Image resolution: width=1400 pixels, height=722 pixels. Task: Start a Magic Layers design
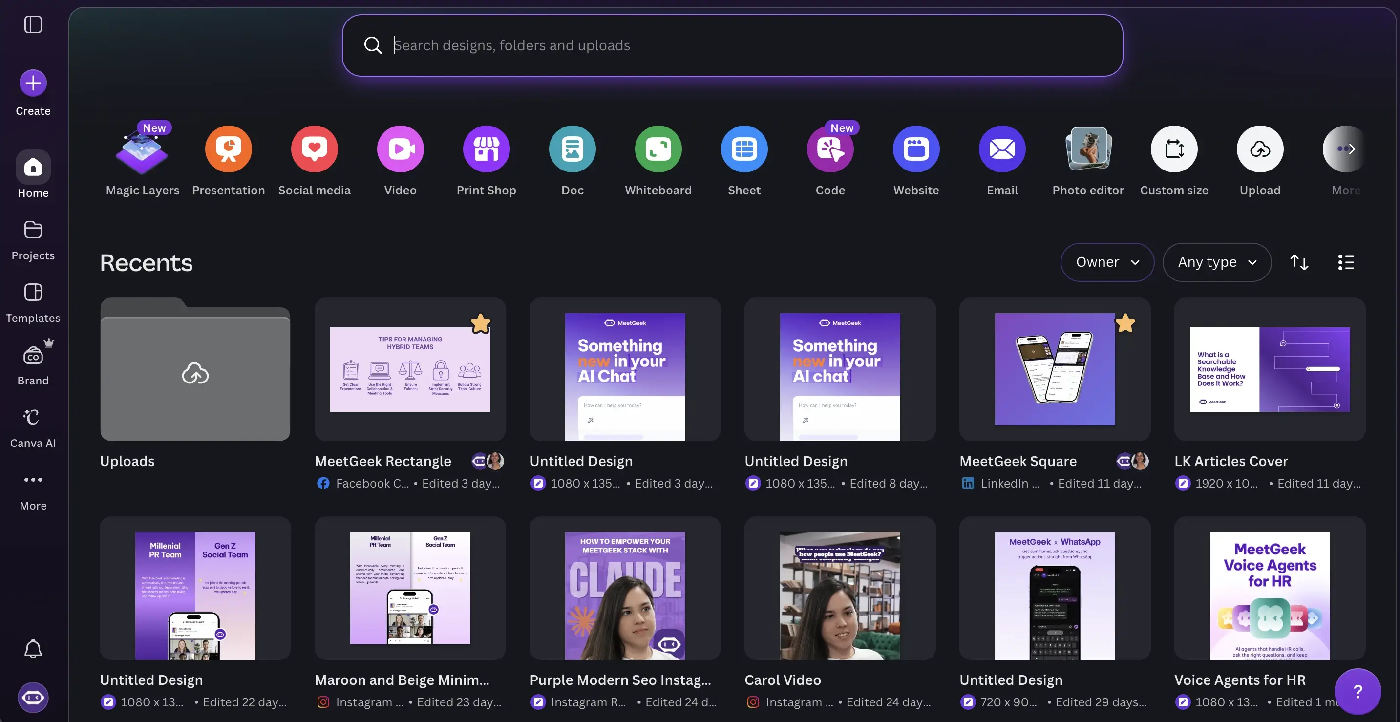pyautogui.click(x=142, y=160)
